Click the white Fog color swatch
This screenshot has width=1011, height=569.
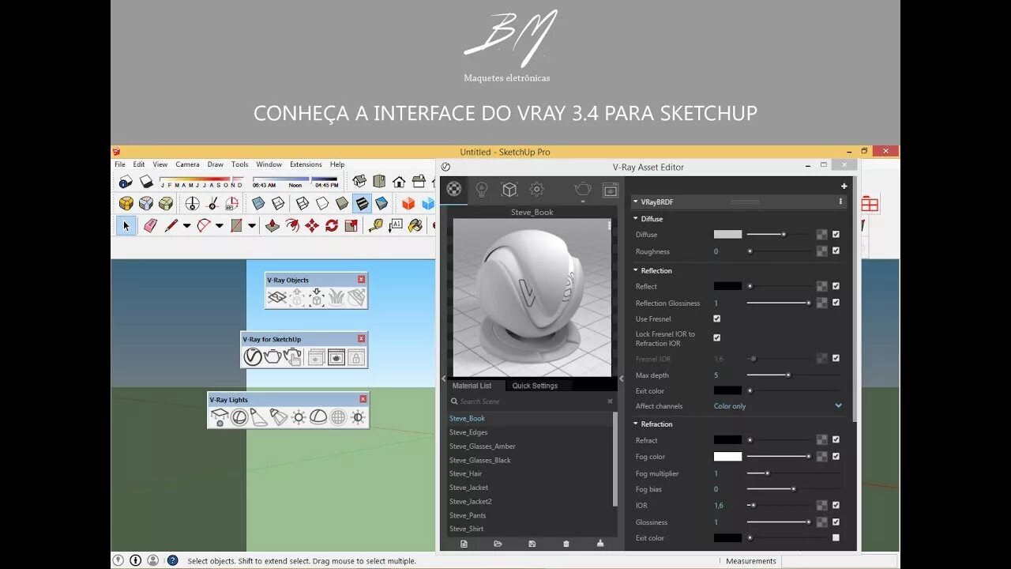point(727,456)
